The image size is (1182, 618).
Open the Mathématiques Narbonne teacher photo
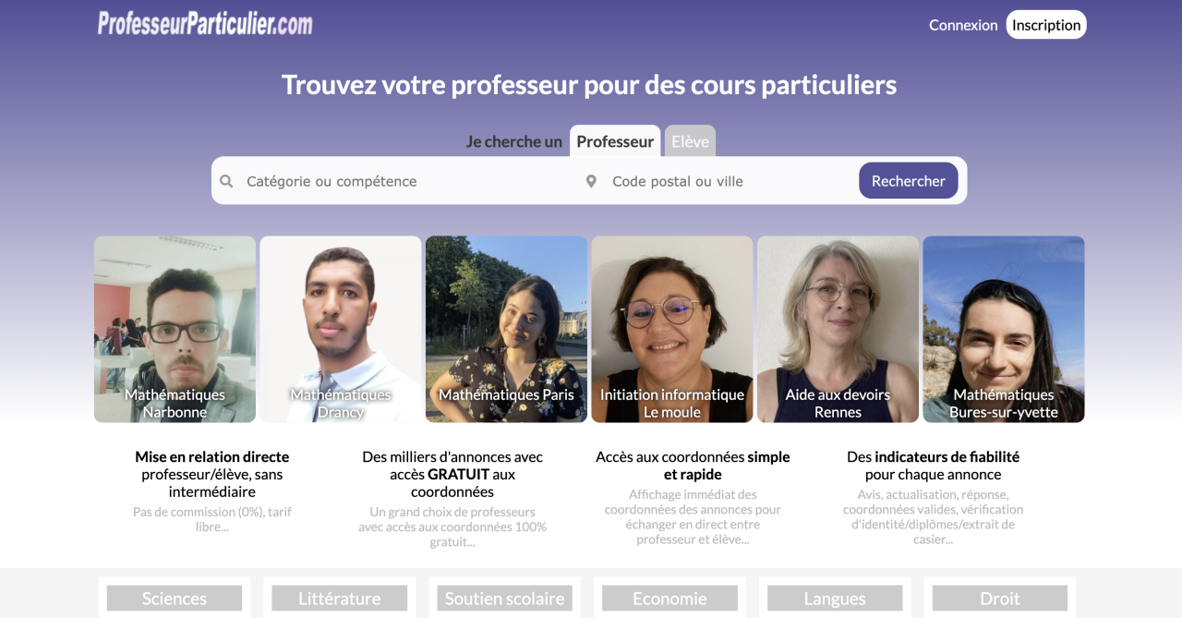(175, 329)
